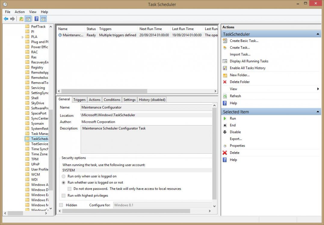Click the Up one level folder icon
This screenshot has height=225, width=324.
coord(21,19)
